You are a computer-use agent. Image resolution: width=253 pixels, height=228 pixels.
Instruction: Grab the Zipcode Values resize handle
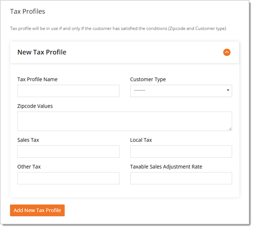click(230, 129)
